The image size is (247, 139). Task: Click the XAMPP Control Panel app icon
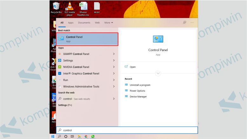pos(60,54)
